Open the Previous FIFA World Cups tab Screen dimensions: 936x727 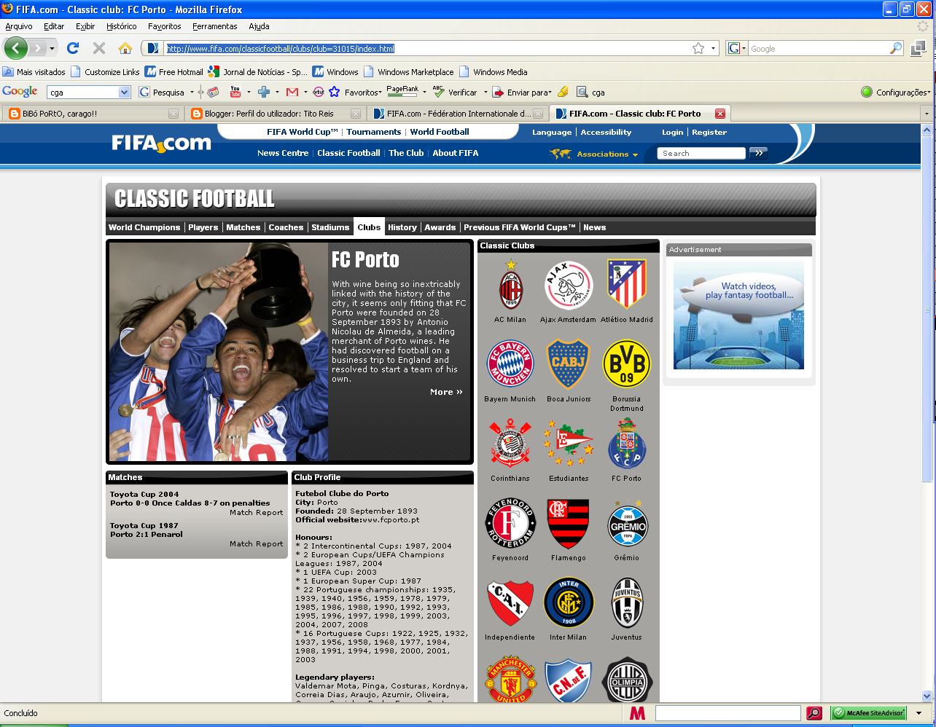coord(520,227)
